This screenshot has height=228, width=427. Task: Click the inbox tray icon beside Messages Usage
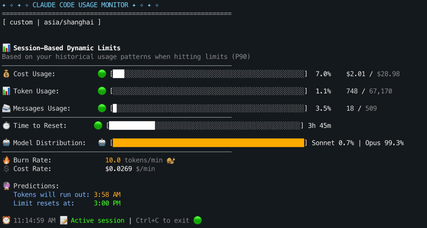pyautogui.click(x=6, y=108)
